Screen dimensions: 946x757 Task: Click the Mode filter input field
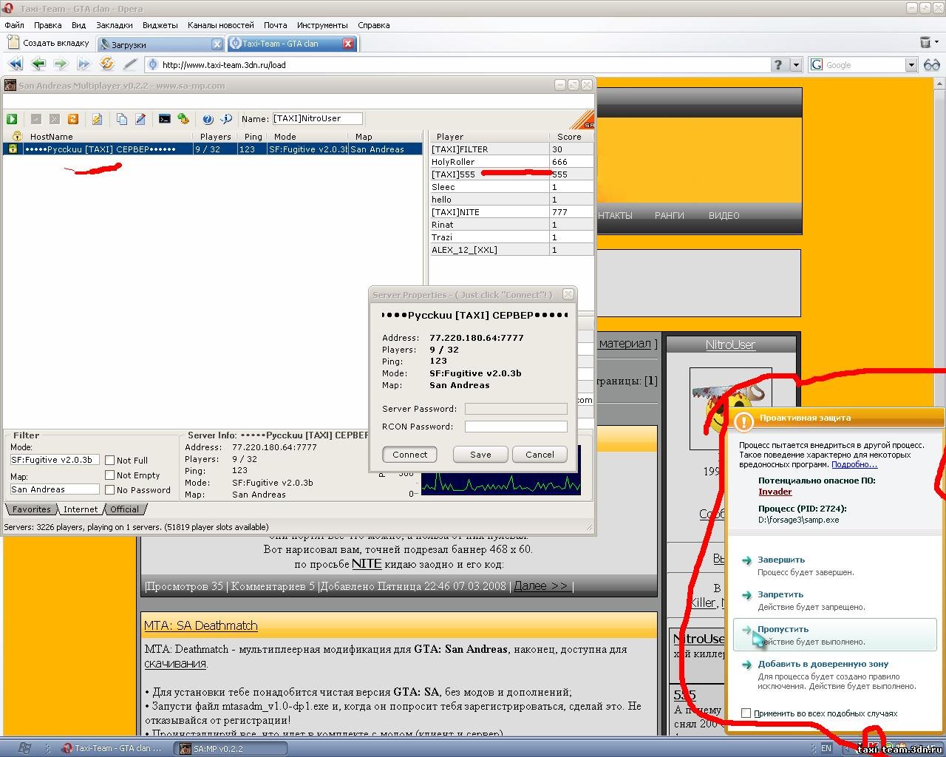pyautogui.click(x=55, y=460)
